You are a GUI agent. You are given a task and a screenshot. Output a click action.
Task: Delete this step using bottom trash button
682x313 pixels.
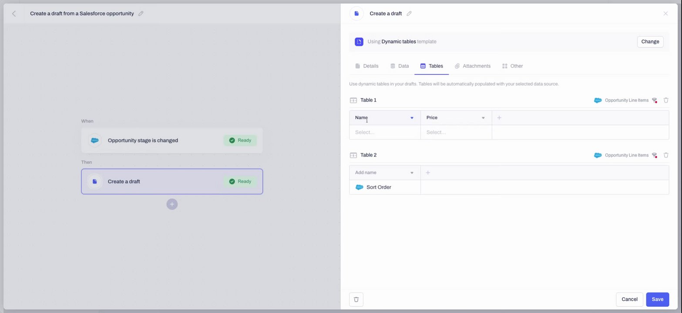tap(356, 299)
